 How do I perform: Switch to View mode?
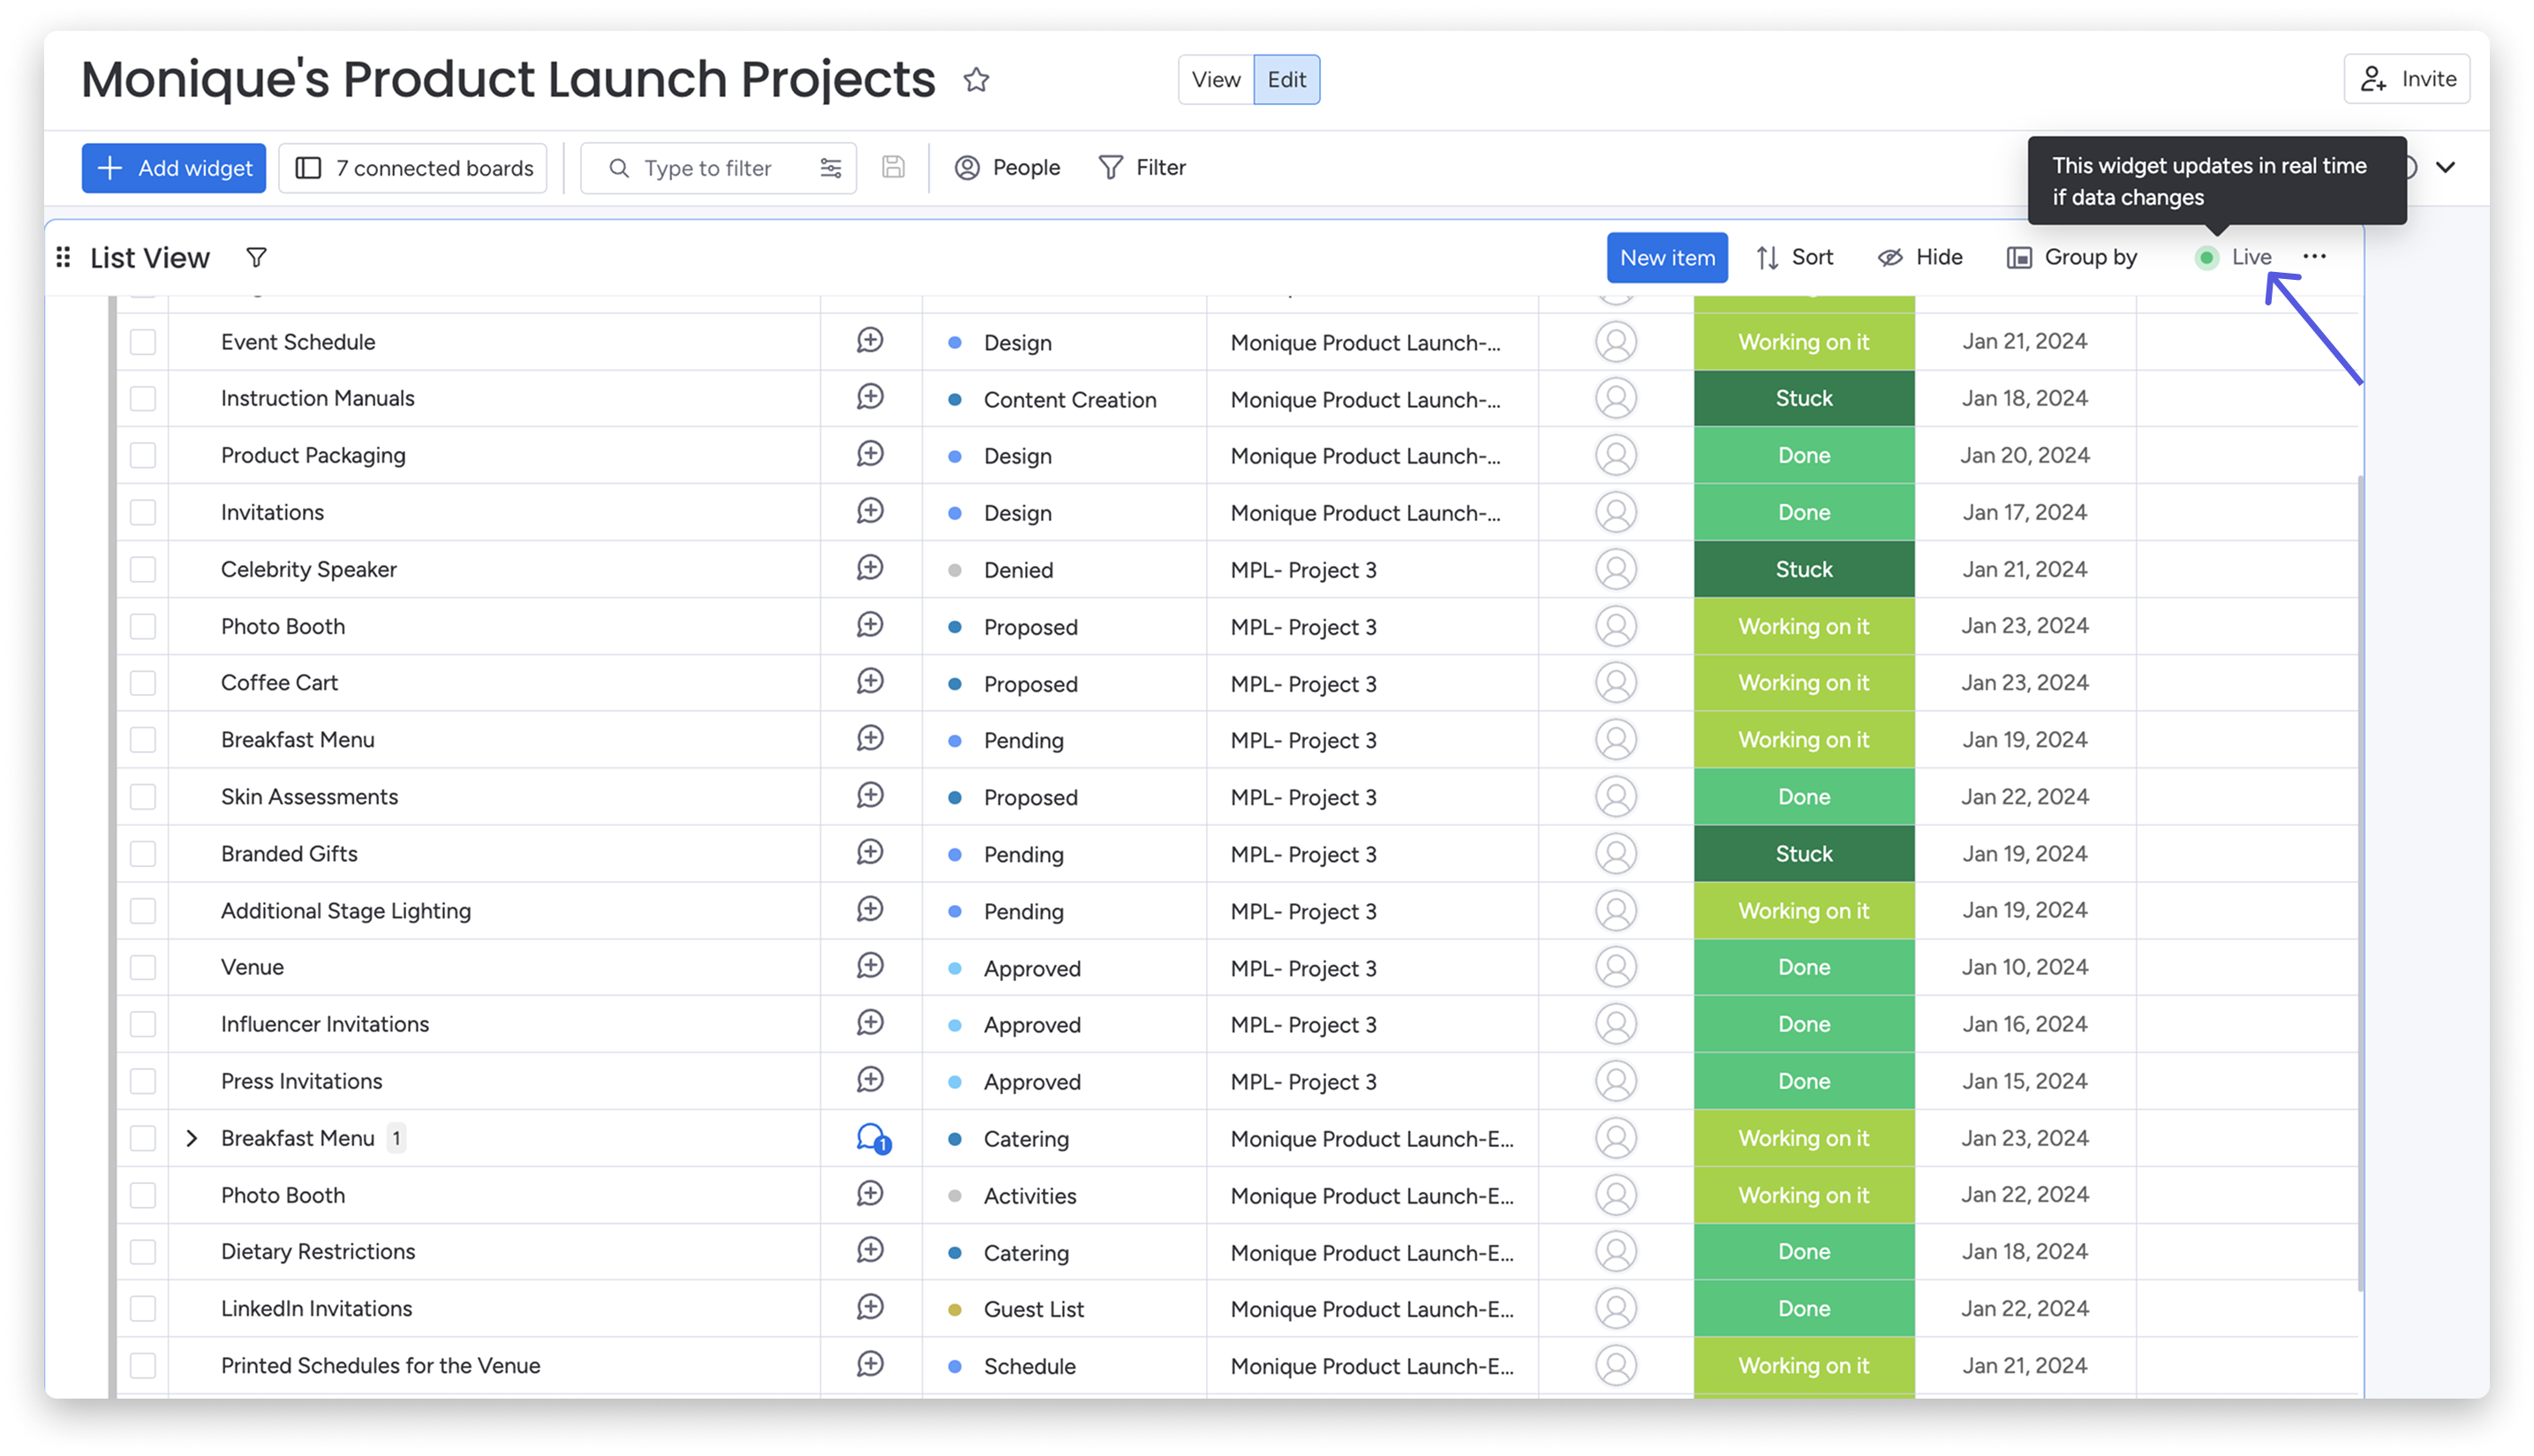pyautogui.click(x=1215, y=80)
